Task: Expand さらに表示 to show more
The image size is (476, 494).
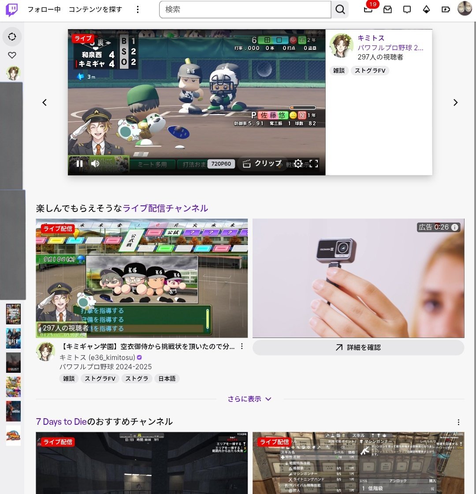Action: pos(249,399)
